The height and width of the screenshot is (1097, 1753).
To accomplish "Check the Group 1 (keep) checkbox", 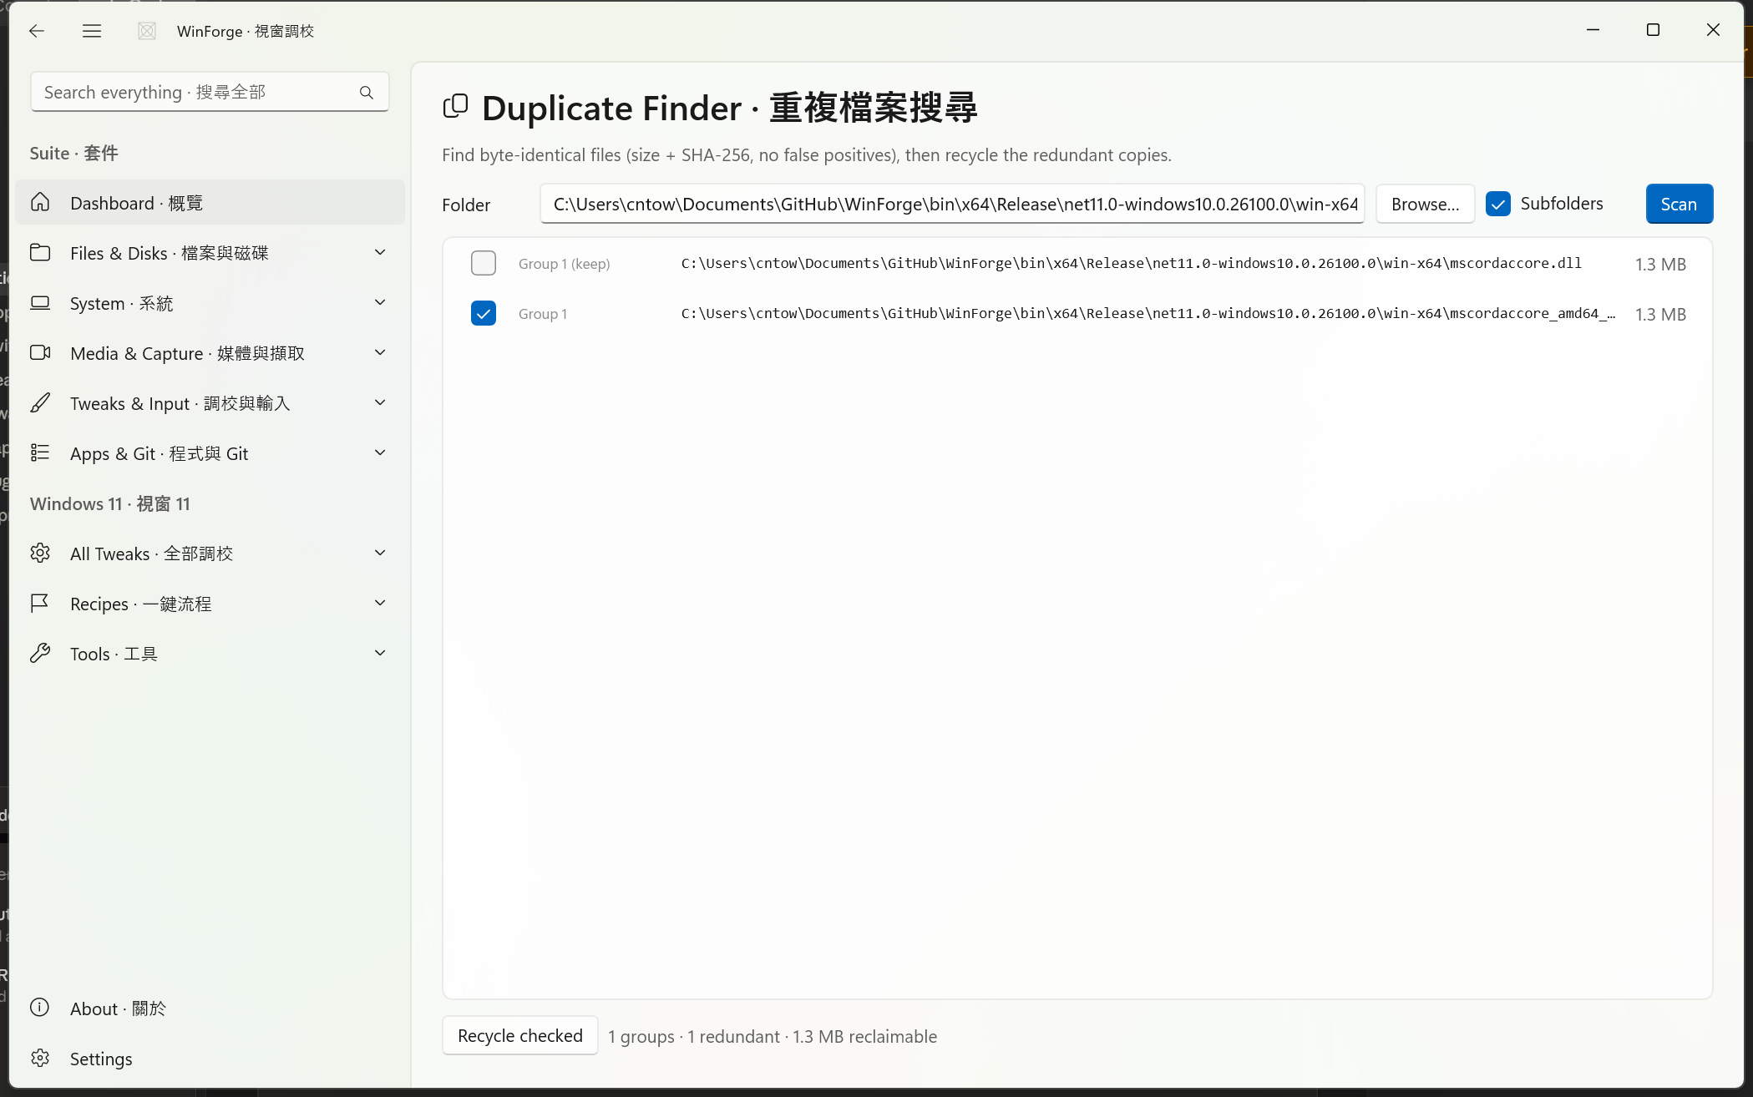I will pos(484,263).
